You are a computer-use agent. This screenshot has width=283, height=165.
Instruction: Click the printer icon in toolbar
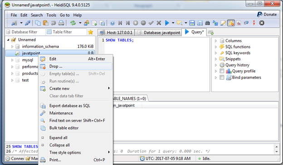click(61, 23)
